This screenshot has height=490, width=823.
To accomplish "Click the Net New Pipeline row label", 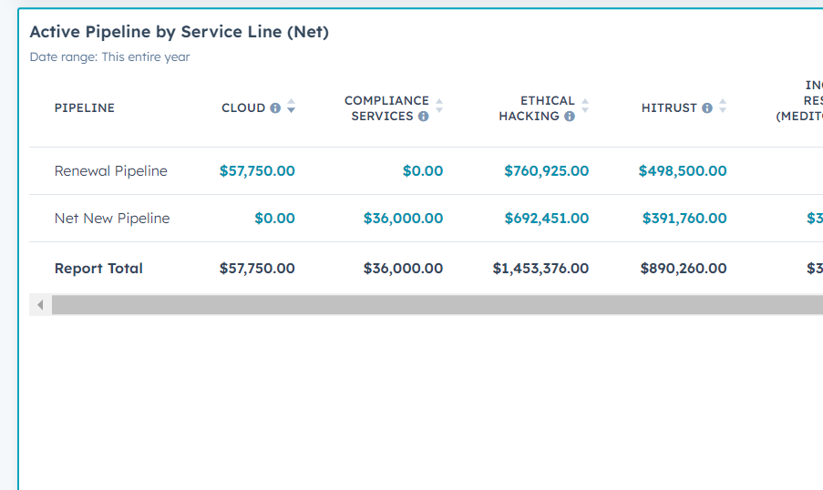I will pyautogui.click(x=112, y=219).
